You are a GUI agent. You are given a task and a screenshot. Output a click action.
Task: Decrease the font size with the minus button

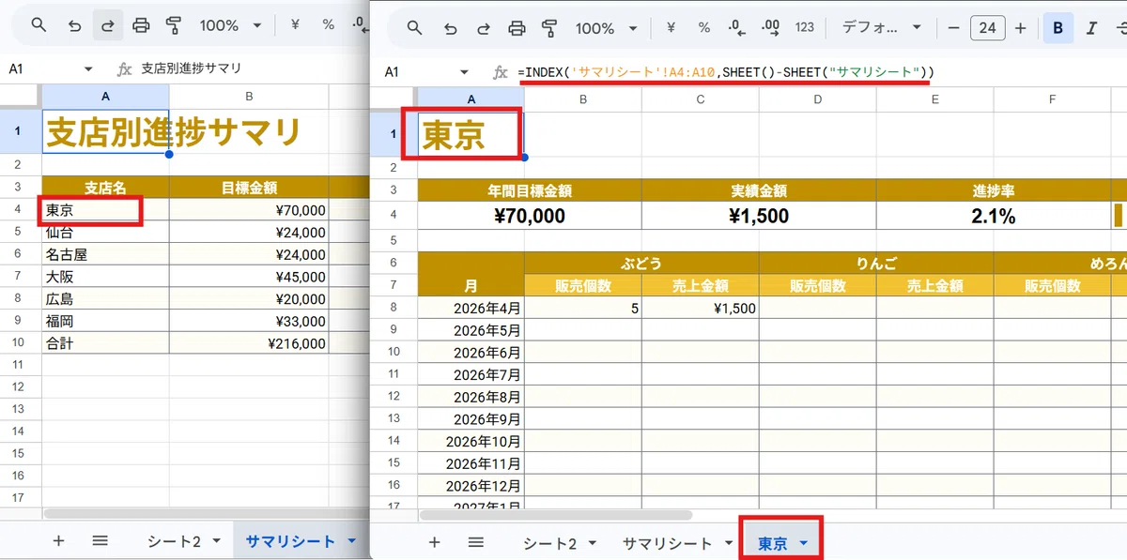(953, 28)
